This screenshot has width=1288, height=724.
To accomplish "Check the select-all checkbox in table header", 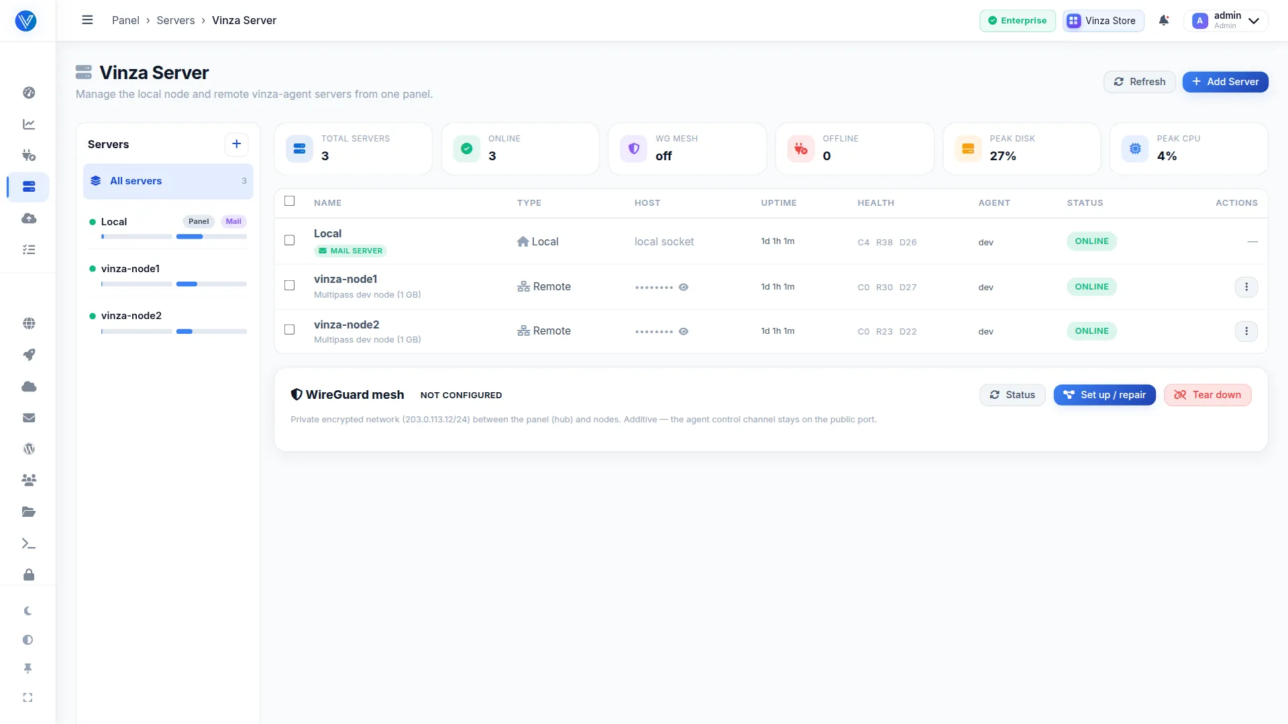I will point(289,200).
